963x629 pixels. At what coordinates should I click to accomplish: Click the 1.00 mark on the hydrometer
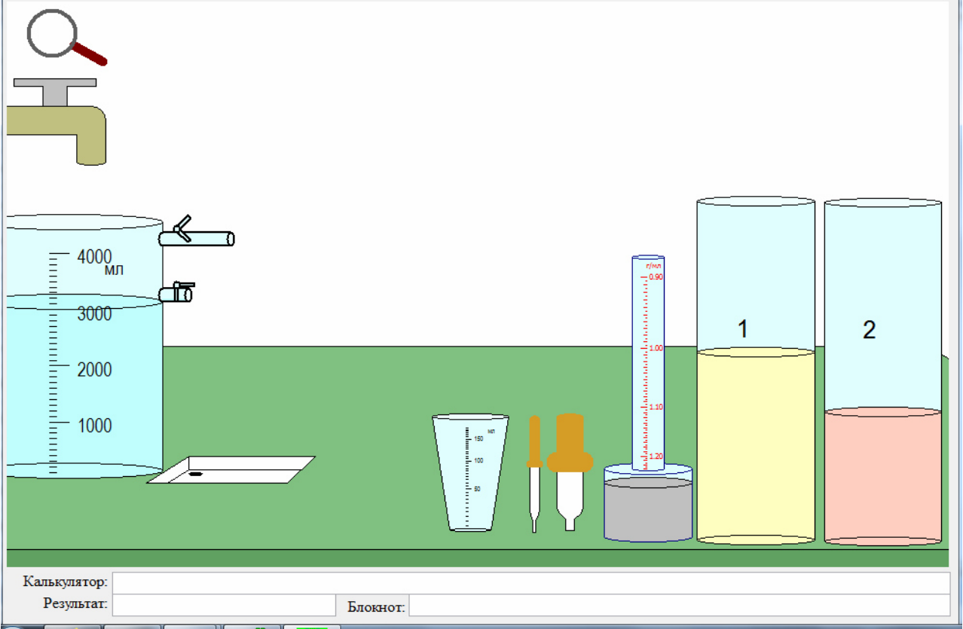[x=656, y=349]
